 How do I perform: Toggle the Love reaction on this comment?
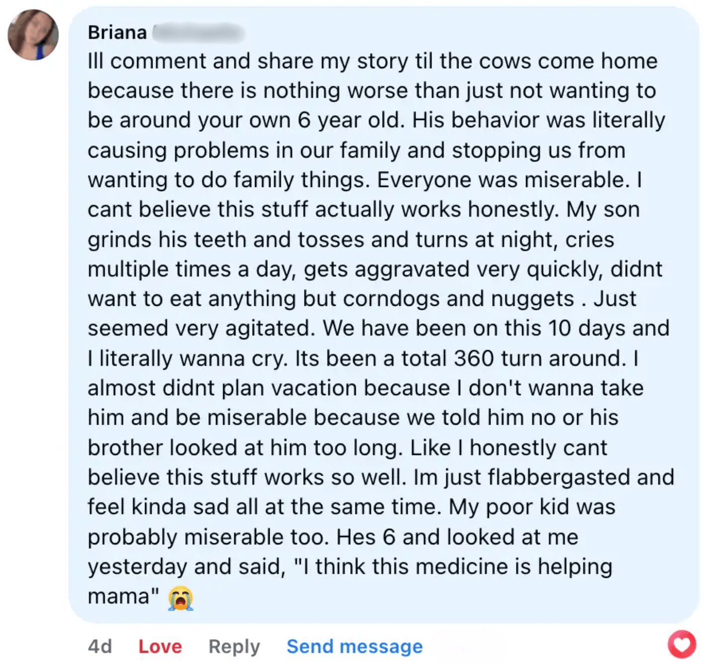coord(160,646)
